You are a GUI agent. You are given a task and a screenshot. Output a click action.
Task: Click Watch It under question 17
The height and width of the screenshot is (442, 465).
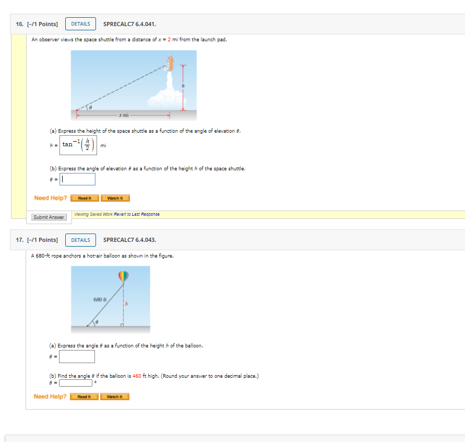(115, 396)
